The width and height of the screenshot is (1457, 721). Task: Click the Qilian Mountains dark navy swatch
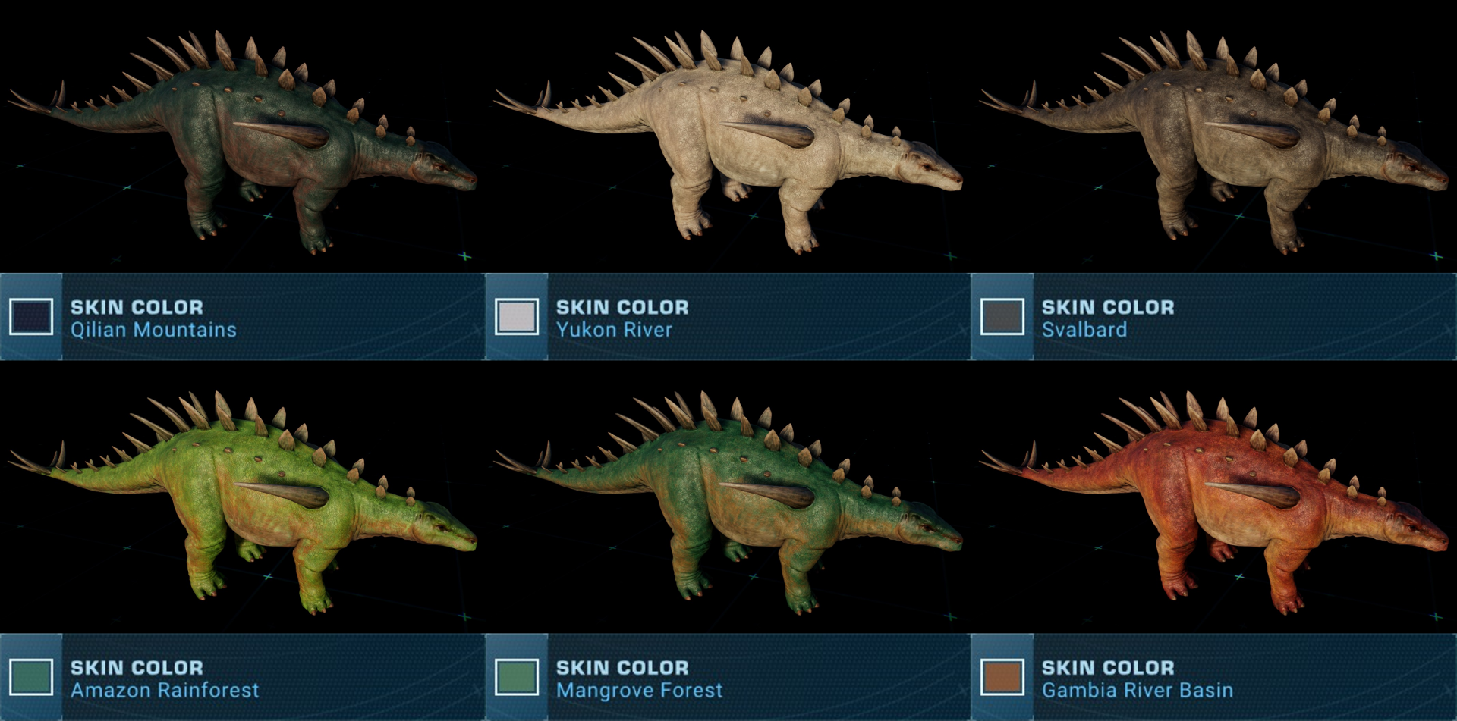coord(31,317)
